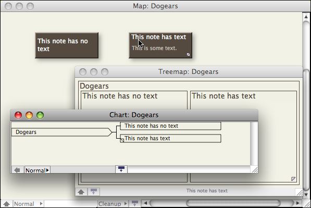This screenshot has height=208, width=311.
Task: Click Map window horizontal scrollbar thumb
Action: pos(233,203)
